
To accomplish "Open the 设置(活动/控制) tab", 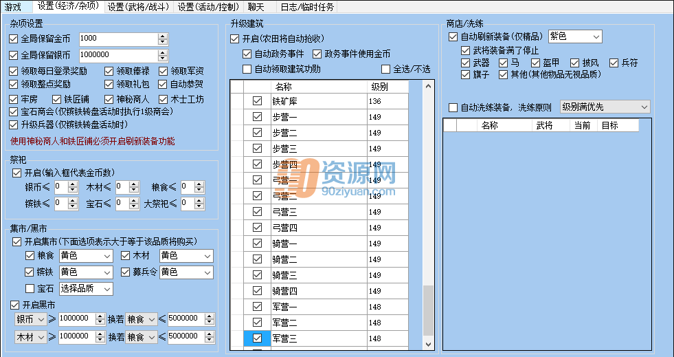I will point(208,7).
